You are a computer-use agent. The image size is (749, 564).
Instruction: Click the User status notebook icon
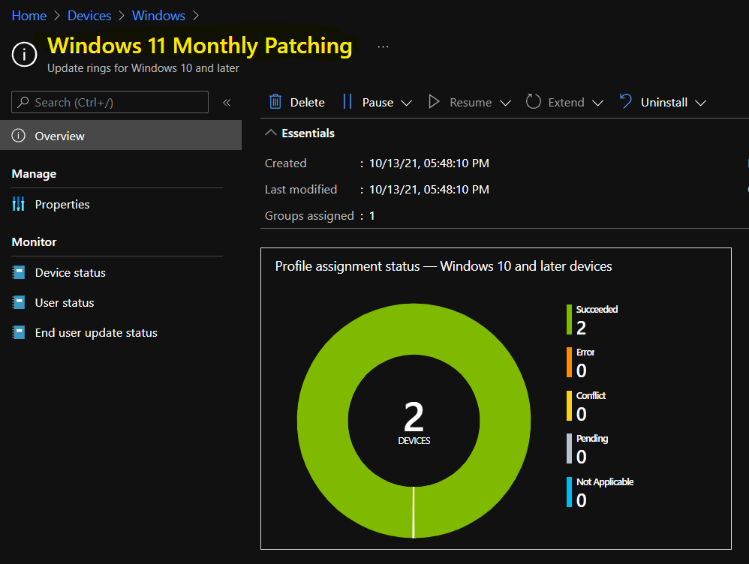click(x=19, y=303)
